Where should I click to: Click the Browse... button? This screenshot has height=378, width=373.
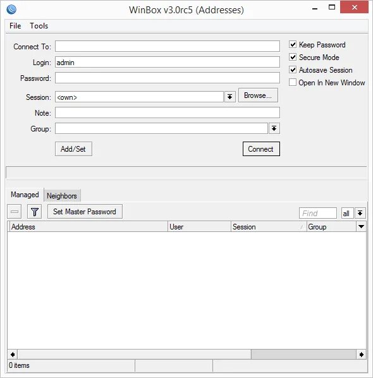pos(258,95)
